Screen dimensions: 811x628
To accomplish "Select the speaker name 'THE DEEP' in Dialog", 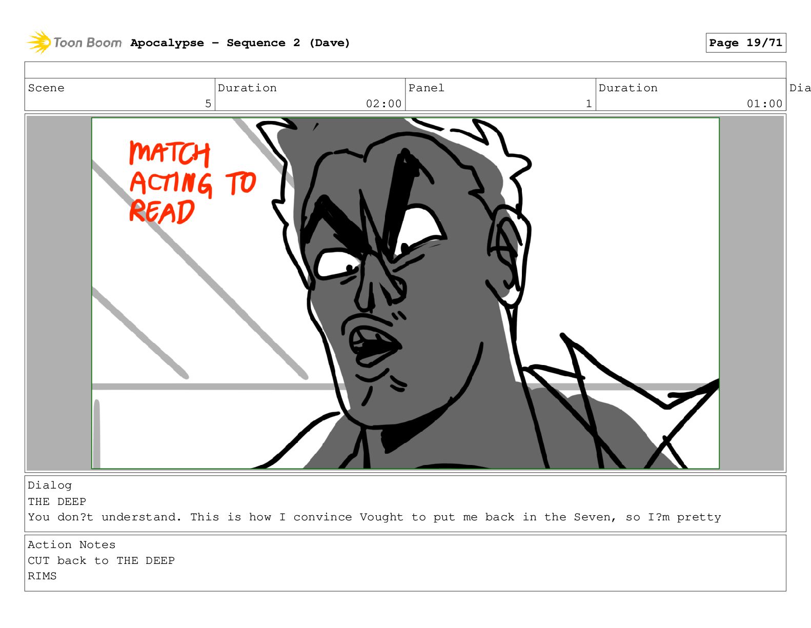I will pyautogui.click(x=57, y=501).
